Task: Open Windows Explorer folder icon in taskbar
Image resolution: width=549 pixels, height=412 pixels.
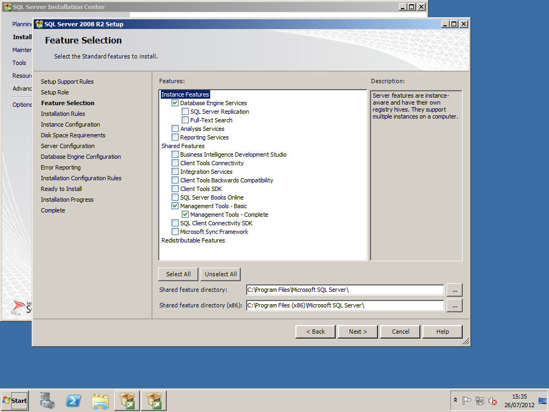Action: (100, 400)
